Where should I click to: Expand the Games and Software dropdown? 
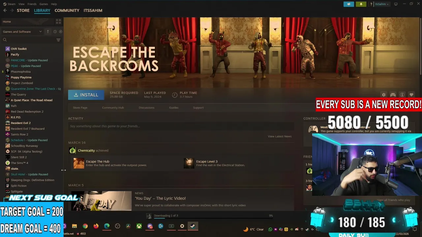(x=22, y=32)
